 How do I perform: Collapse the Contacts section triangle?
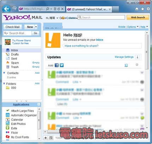click(4, 73)
